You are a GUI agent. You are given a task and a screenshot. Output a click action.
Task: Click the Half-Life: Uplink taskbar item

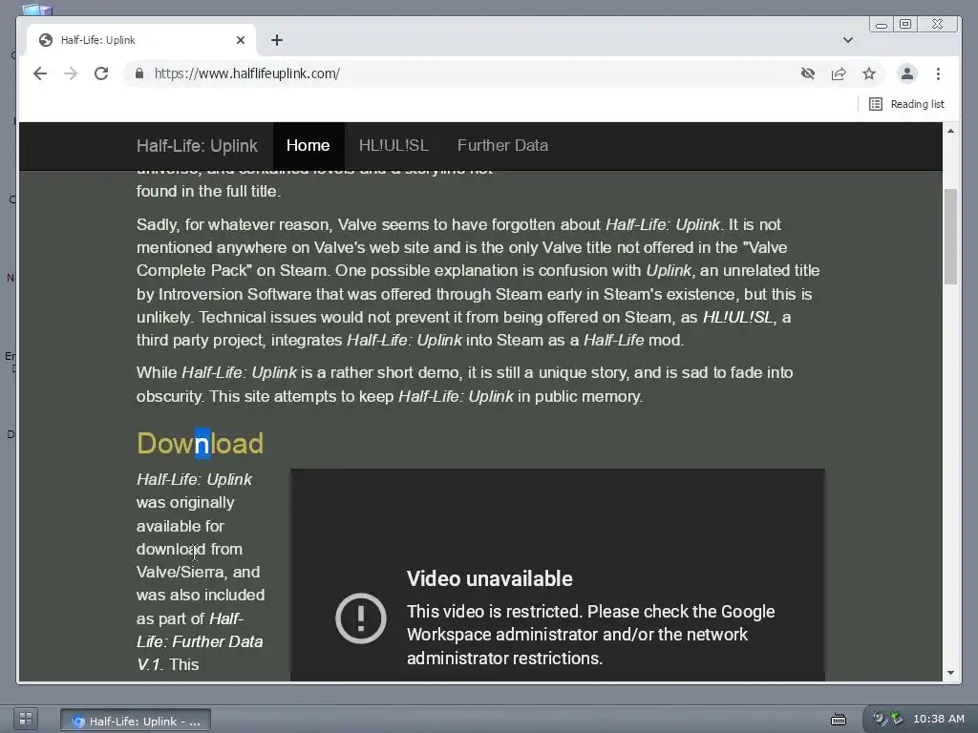pos(136,721)
